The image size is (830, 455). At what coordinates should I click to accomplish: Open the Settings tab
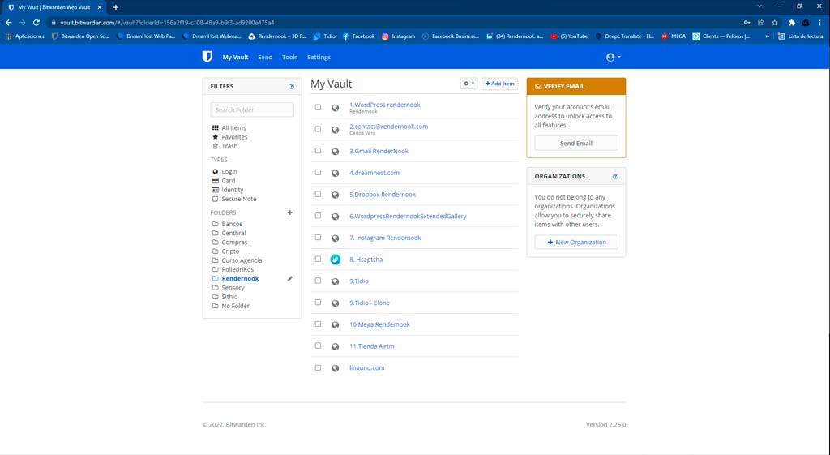click(319, 58)
